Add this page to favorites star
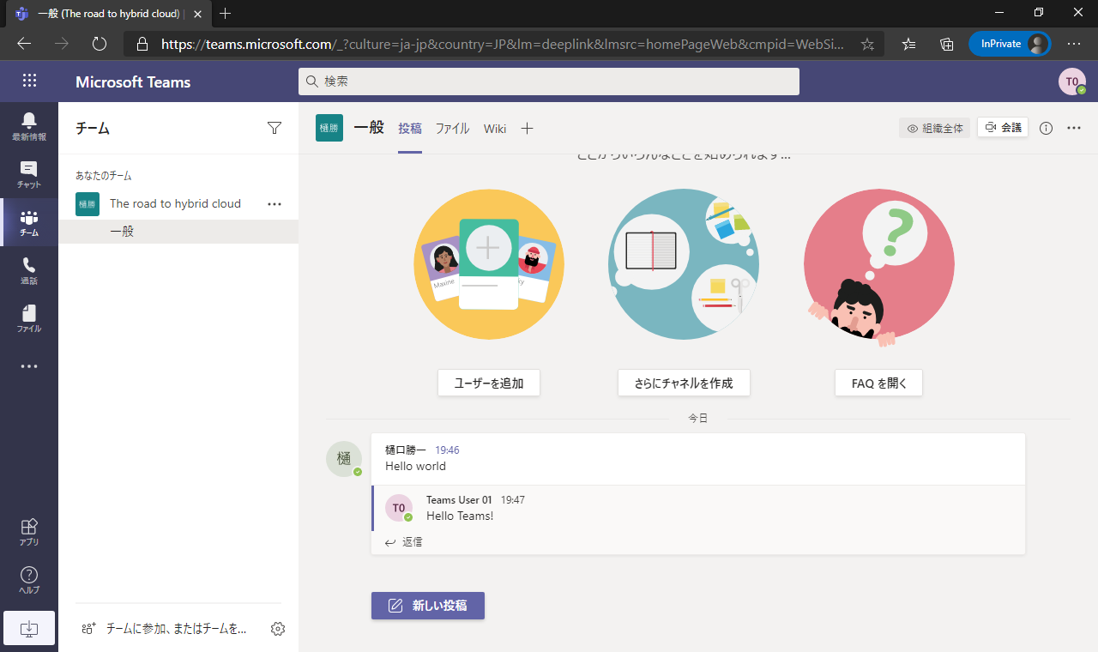The image size is (1098, 652). pyautogui.click(x=867, y=44)
